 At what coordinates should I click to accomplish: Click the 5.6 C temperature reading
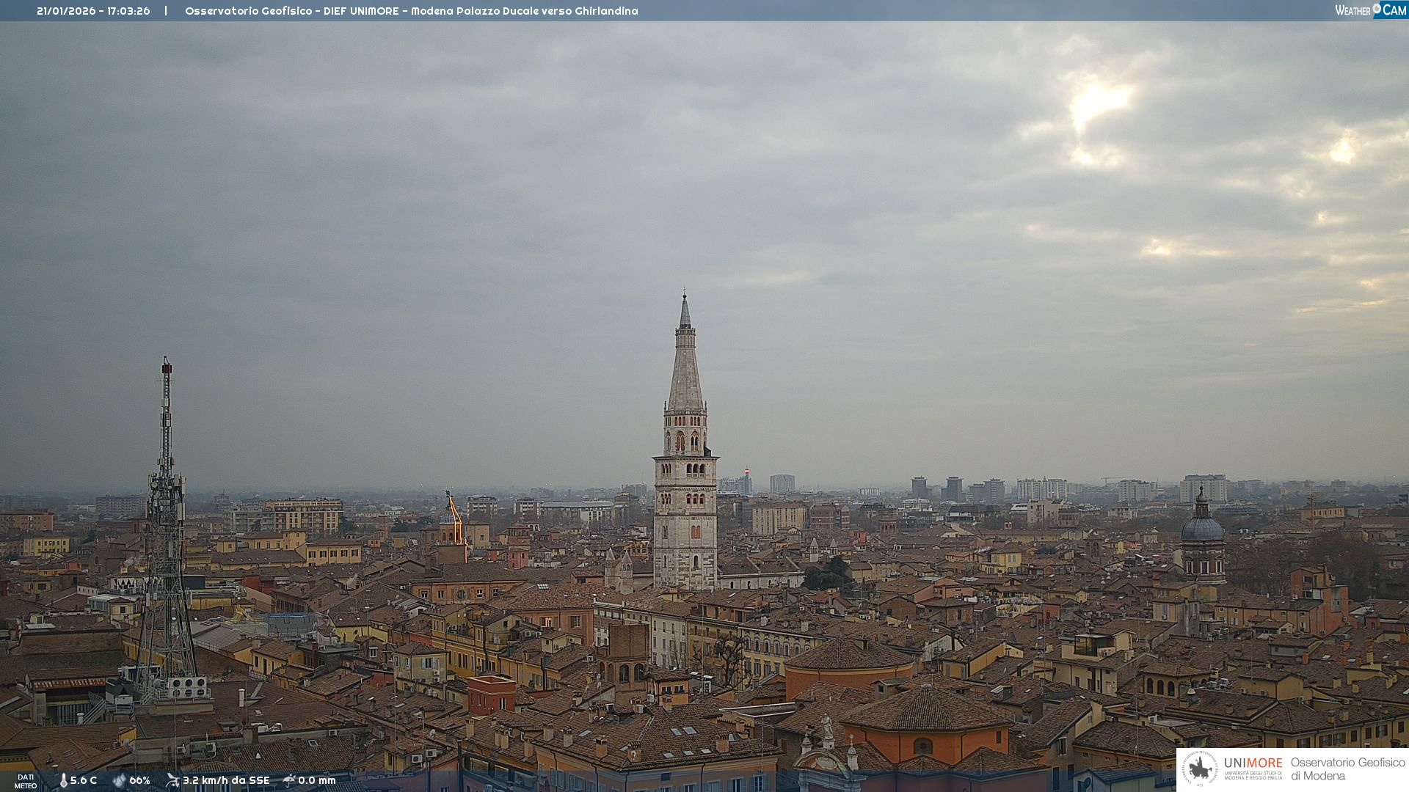click(x=84, y=780)
